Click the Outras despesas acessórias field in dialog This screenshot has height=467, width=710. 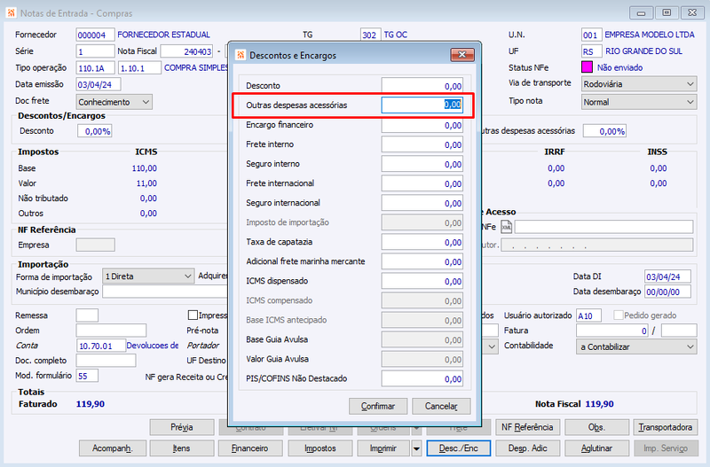tap(422, 105)
